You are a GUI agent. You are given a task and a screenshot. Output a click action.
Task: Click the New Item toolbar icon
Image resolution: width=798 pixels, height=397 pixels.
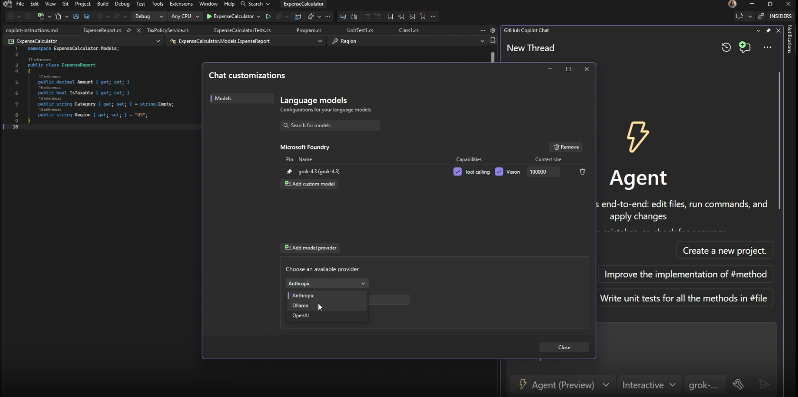tap(41, 16)
